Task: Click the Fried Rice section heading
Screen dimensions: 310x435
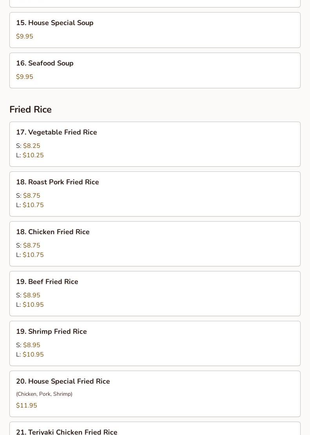Action: (x=31, y=109)
